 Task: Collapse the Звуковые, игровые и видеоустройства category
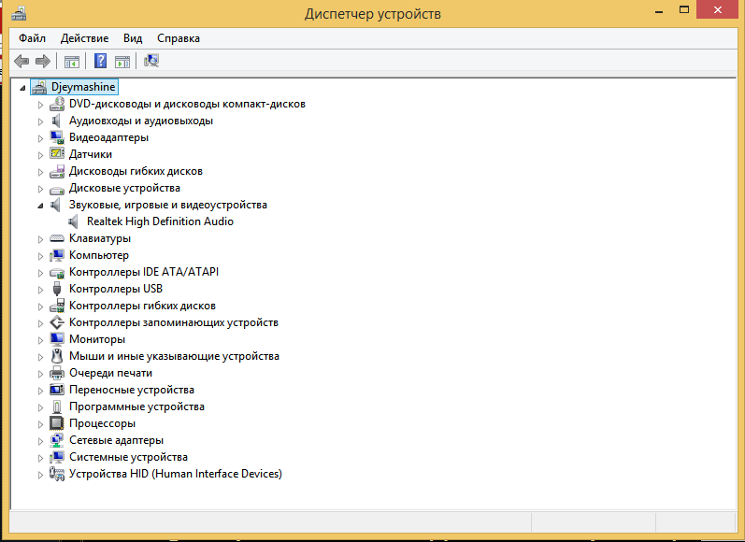[40, 205]
